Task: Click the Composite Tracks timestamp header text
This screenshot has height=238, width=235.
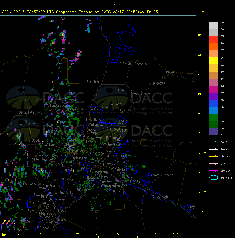Action: [80, 12]
